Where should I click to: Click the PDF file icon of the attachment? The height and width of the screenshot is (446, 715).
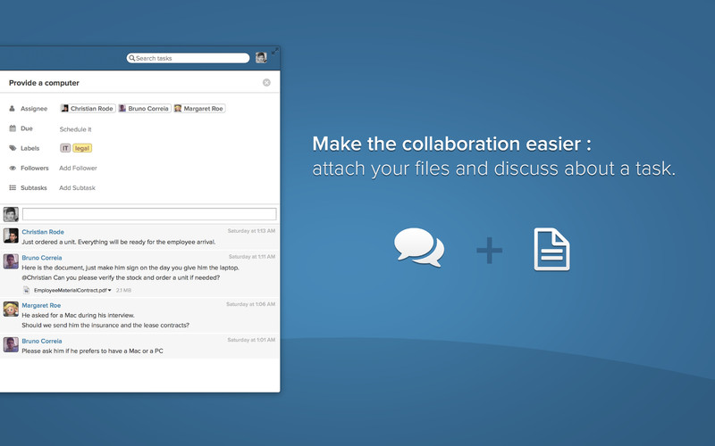[27, 290]
